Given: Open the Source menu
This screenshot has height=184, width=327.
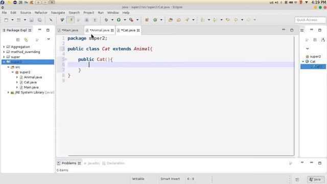Looking at the screenshot, I should click(x=26, y=12).
